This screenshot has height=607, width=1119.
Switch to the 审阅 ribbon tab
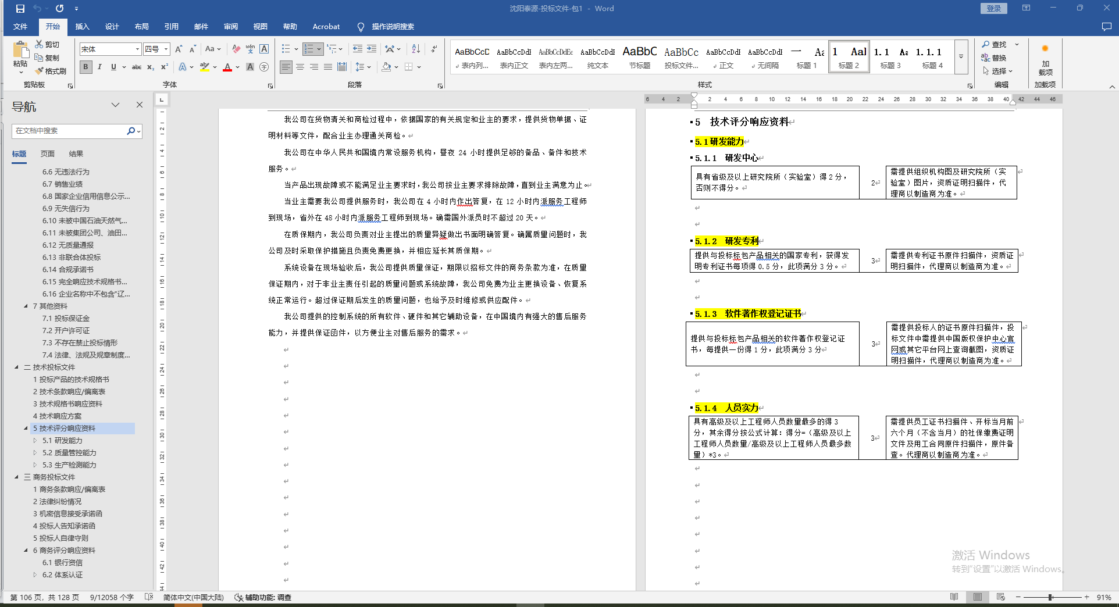pyautogui.click(x=230, y=27)
